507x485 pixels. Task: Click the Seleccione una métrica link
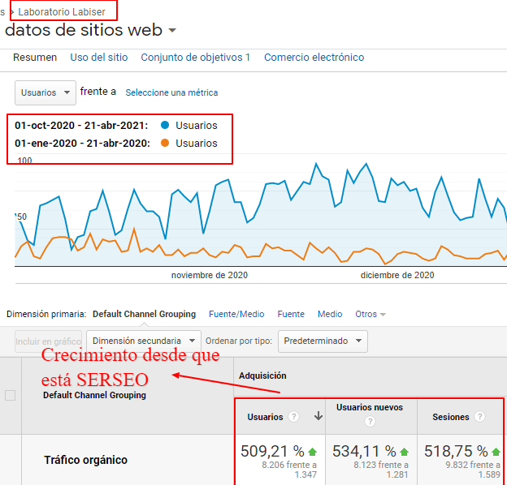171,93
